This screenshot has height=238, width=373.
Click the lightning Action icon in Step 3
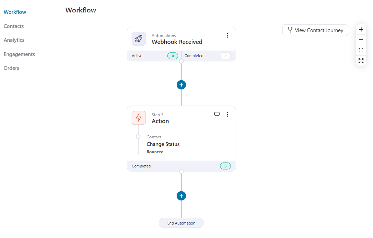(x=139, y=118)
